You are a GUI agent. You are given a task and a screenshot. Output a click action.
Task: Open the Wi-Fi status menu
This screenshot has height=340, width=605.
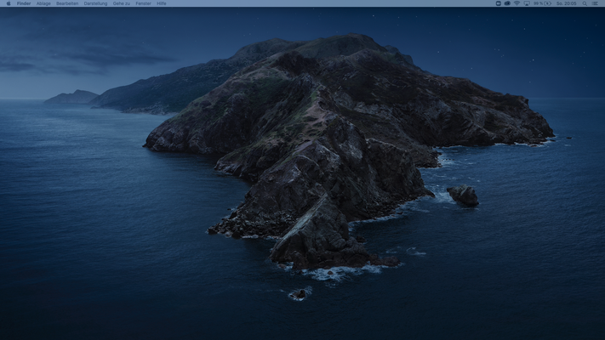[517, 3]
